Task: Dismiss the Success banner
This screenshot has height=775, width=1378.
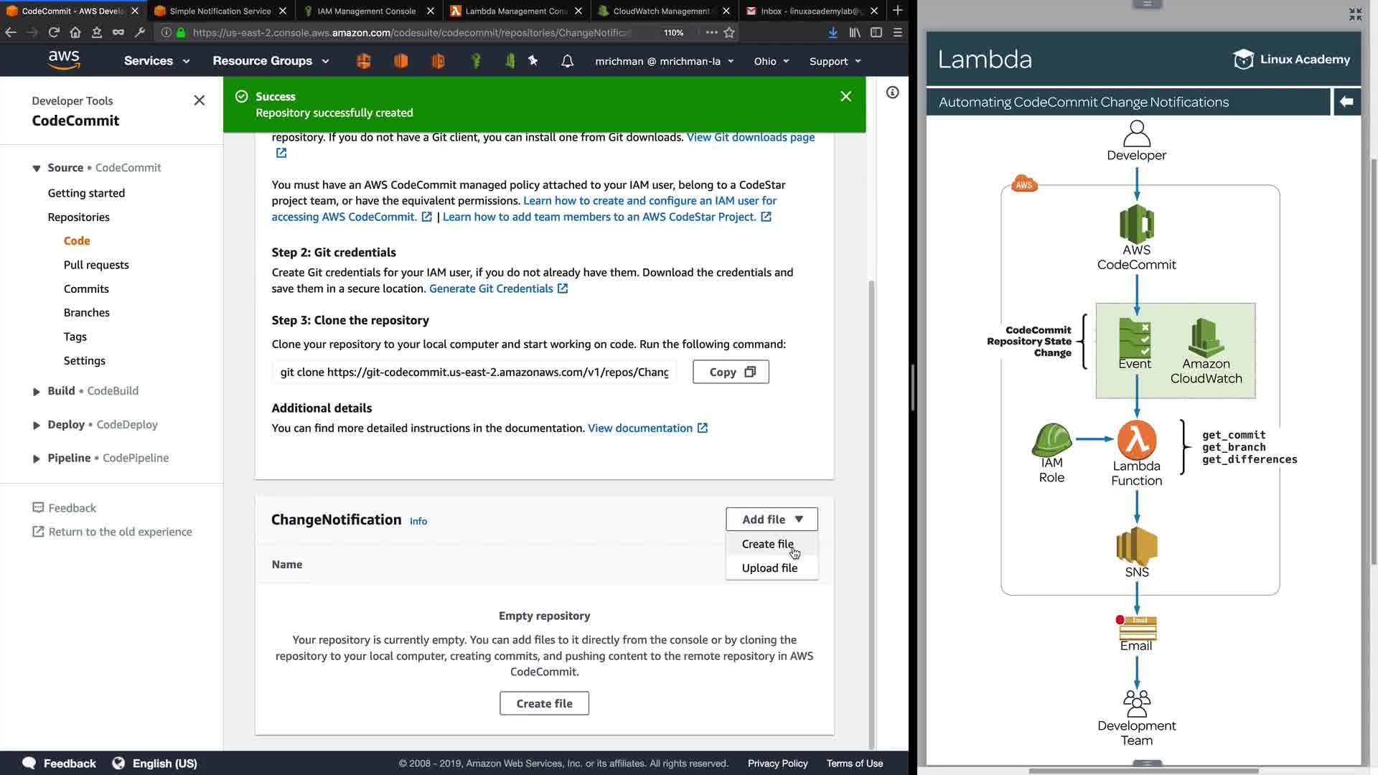Action: [x=845, y=96]
